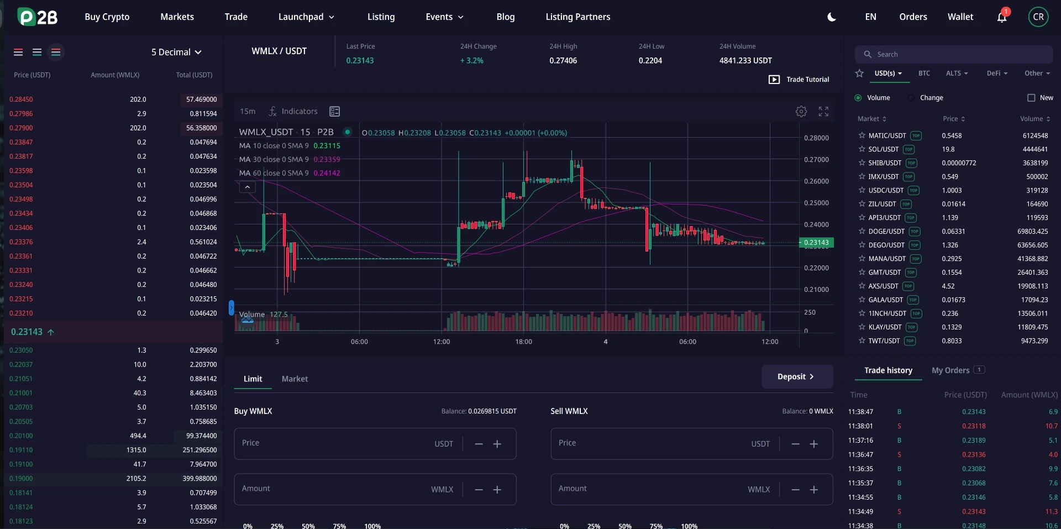Viewport: 1061px width, 529px height.
Task: Open the Trade Tutorial link
Action: 799,80
